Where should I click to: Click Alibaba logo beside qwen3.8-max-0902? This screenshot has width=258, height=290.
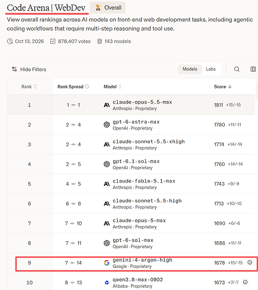point(107,282)
